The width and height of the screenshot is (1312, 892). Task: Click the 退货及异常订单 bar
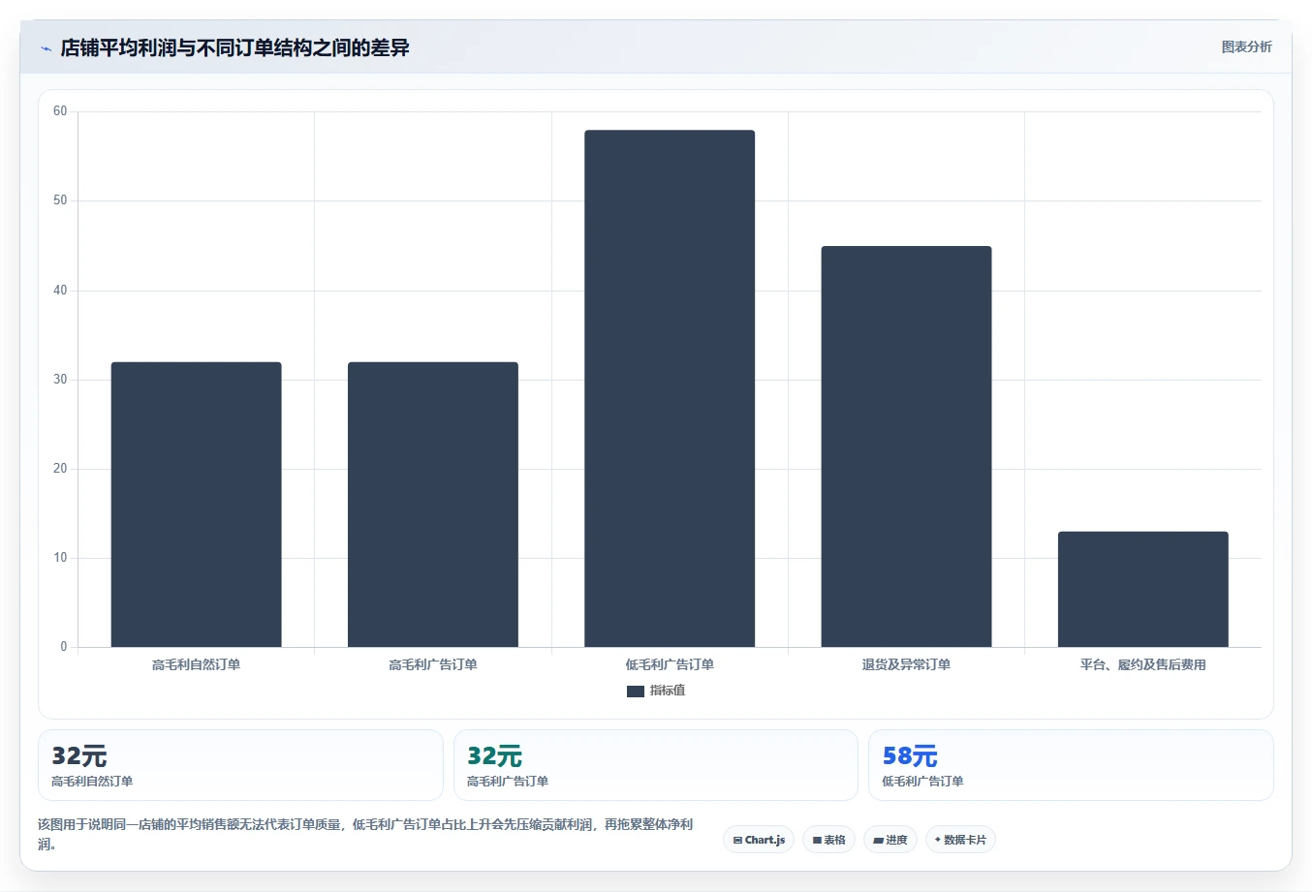coord(906,446)
